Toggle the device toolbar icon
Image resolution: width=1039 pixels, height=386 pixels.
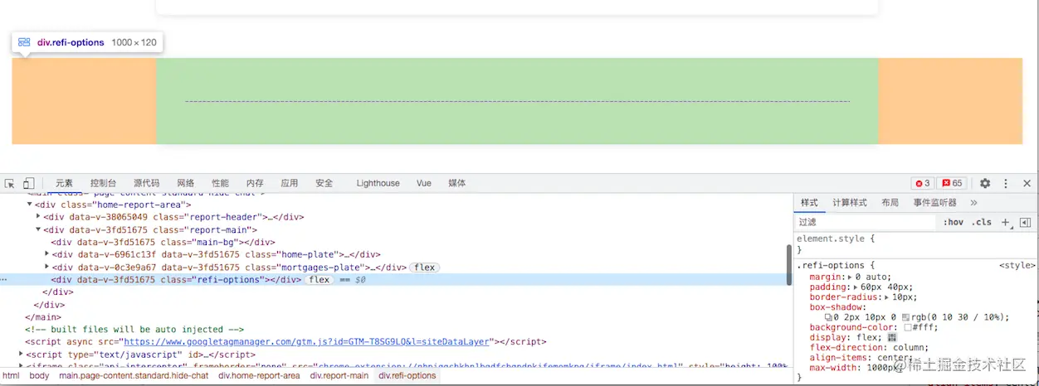point(28,183)
